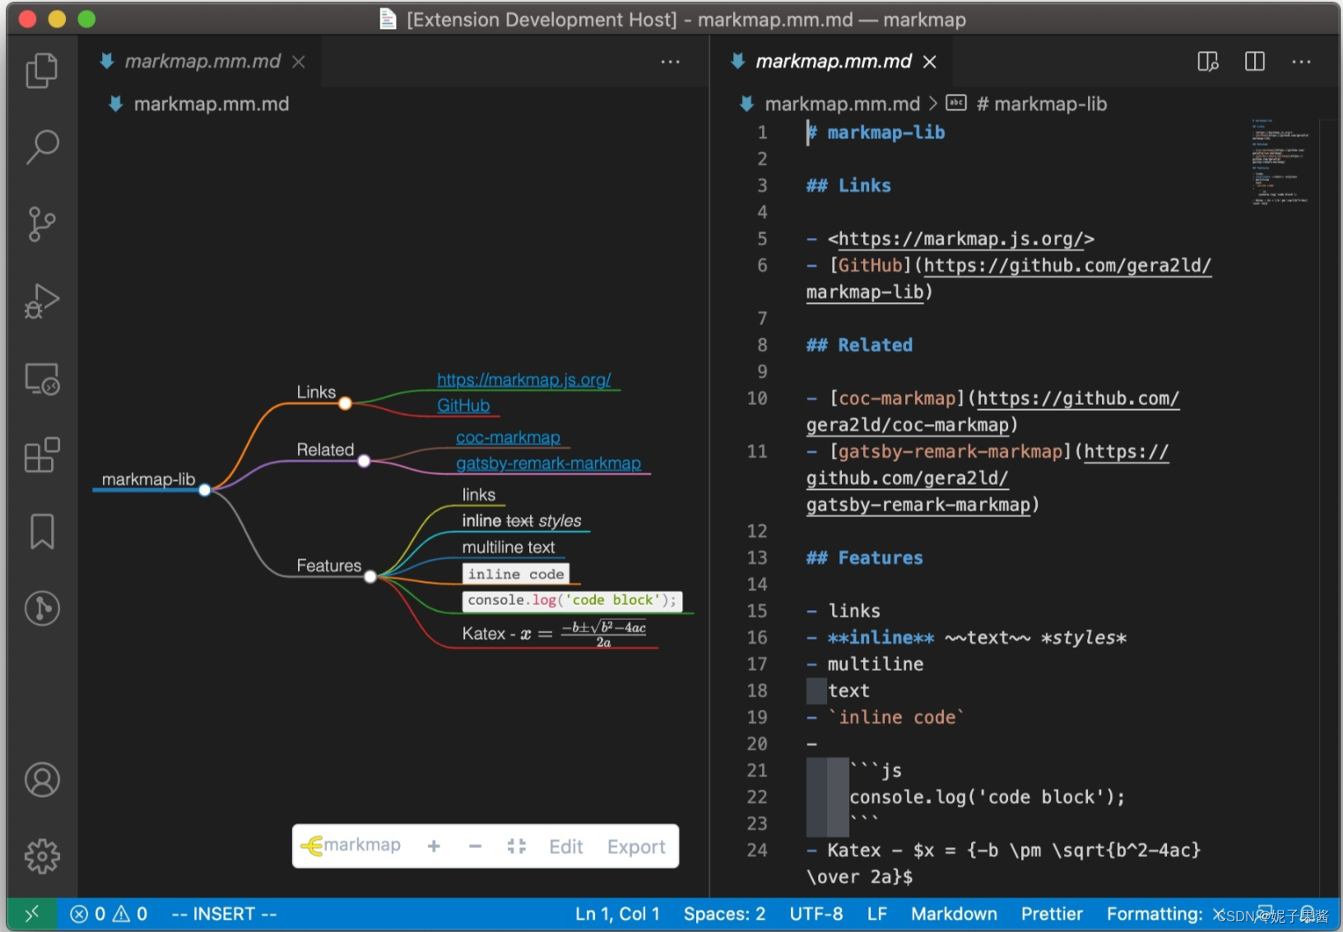
Task: Open the editor more actions menu
Action: [1301, 62]
